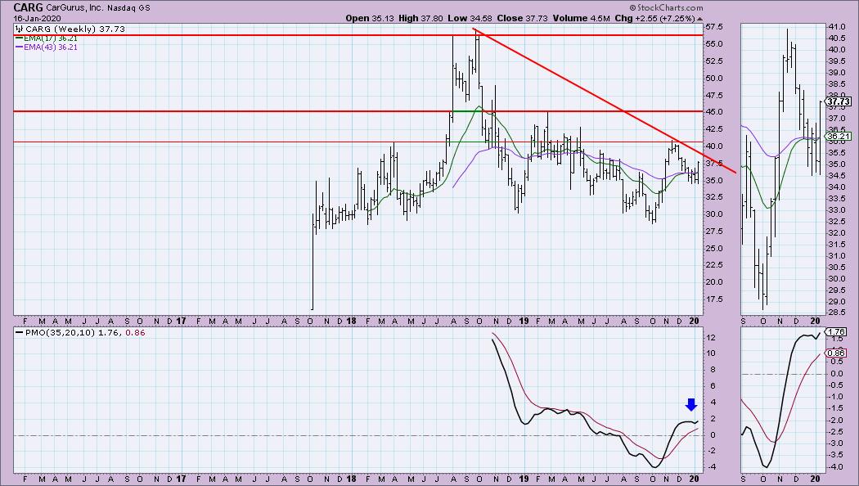Click the 22.5 price axis label
This screenshot has height=486, width=859.
[715, 264]
